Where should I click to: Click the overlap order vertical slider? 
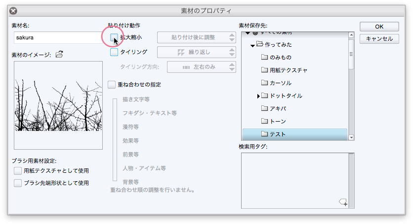[x=115, y=140]
